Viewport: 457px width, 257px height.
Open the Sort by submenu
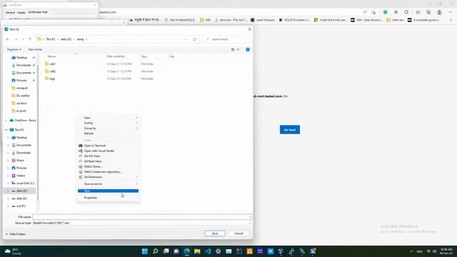(108, 123)
